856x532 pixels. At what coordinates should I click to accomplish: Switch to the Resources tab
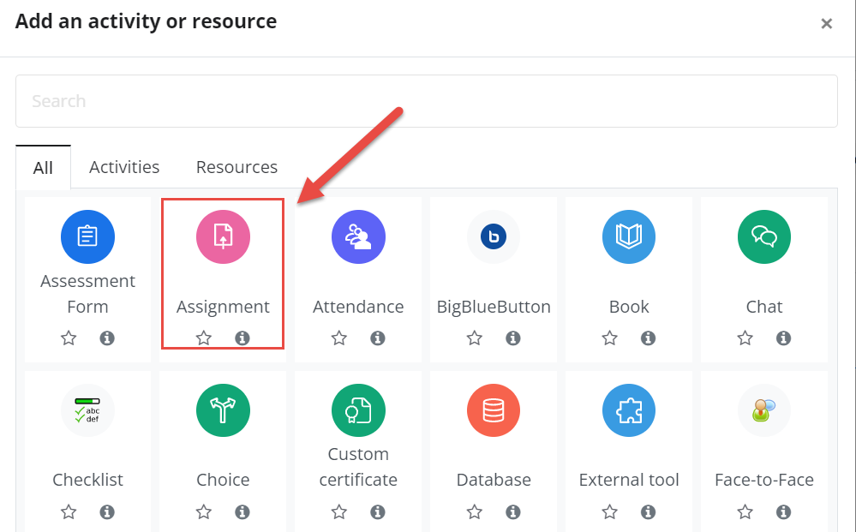coord(237,167)
